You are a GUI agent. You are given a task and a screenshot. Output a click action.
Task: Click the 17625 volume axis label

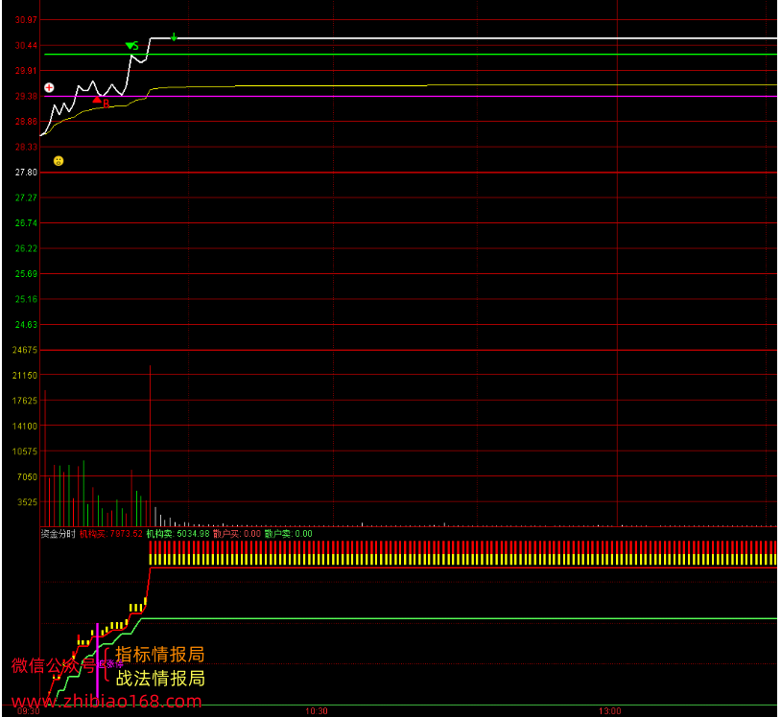pyautogui.click(x=25, y=401)
